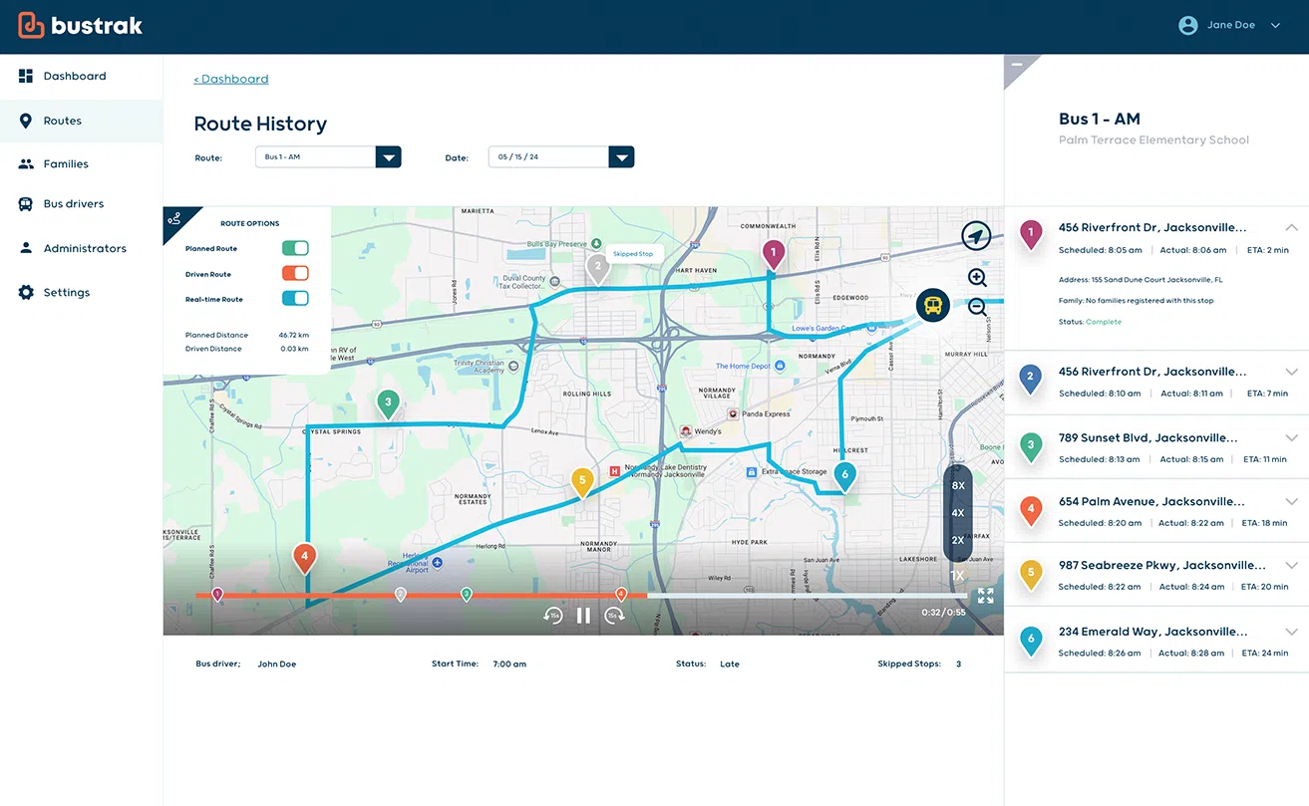Expand the Jane Doe account chevron
The image size is (1309, 806).
1275,26
